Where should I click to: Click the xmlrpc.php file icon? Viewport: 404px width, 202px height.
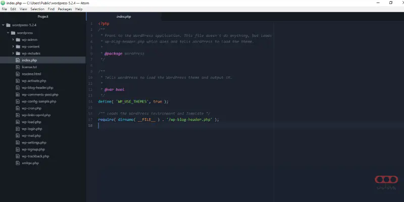click(x=18, y=163)
